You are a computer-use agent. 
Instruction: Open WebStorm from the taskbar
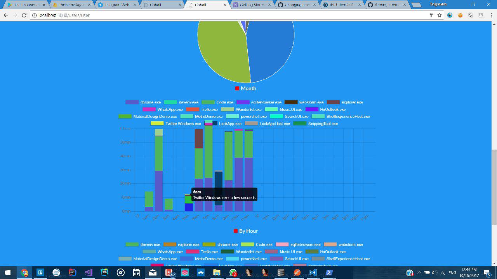point(104,272)
